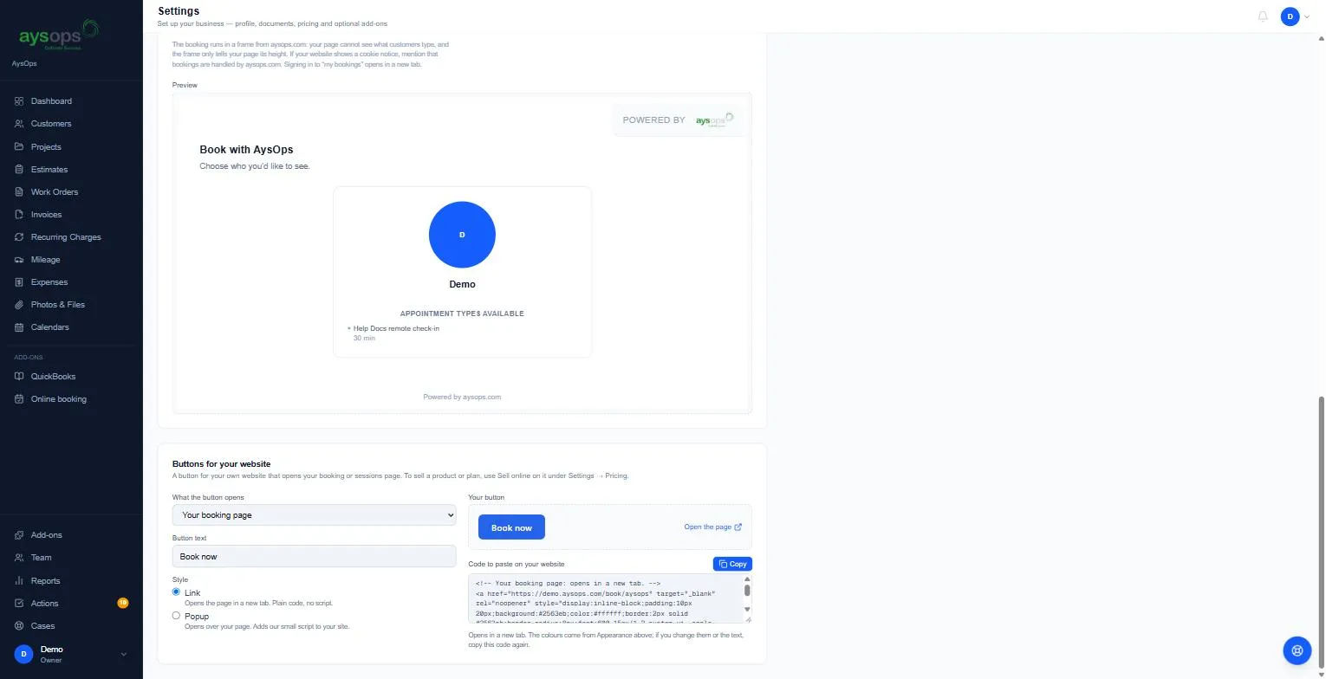The height and width of the screenshot is (679, 1326).
Task: Click the Expenses receipt icon
Action: pos(19,282)
